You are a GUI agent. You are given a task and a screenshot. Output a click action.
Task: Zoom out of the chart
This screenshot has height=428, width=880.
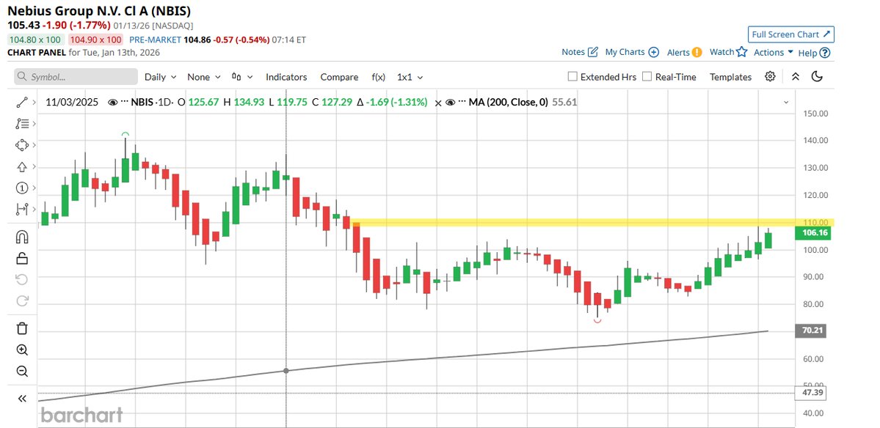pos(22,371)
